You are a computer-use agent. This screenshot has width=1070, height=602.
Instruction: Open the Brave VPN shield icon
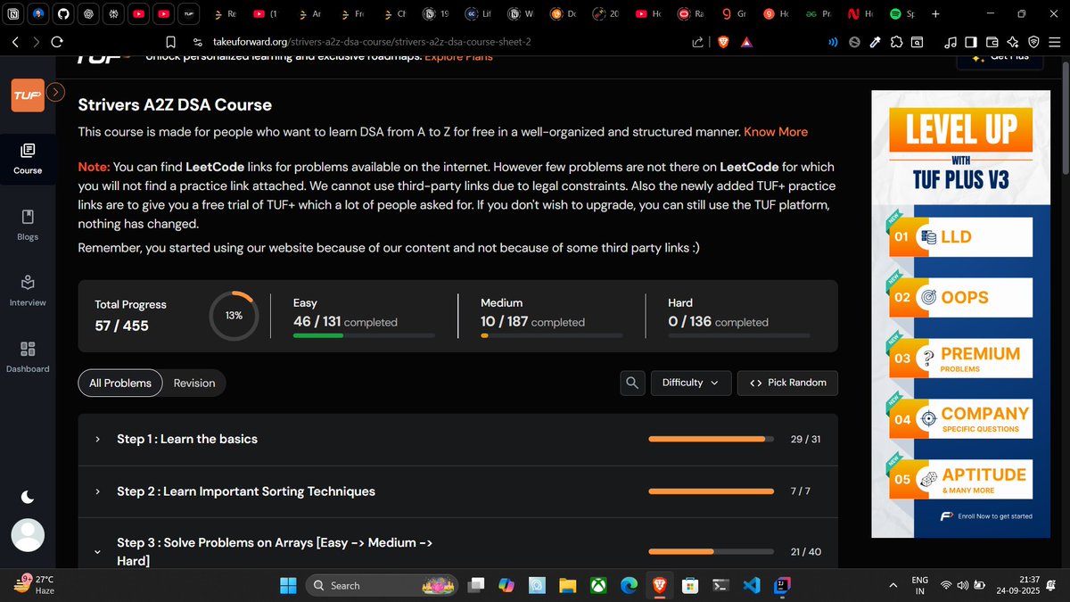(1033, 42)
